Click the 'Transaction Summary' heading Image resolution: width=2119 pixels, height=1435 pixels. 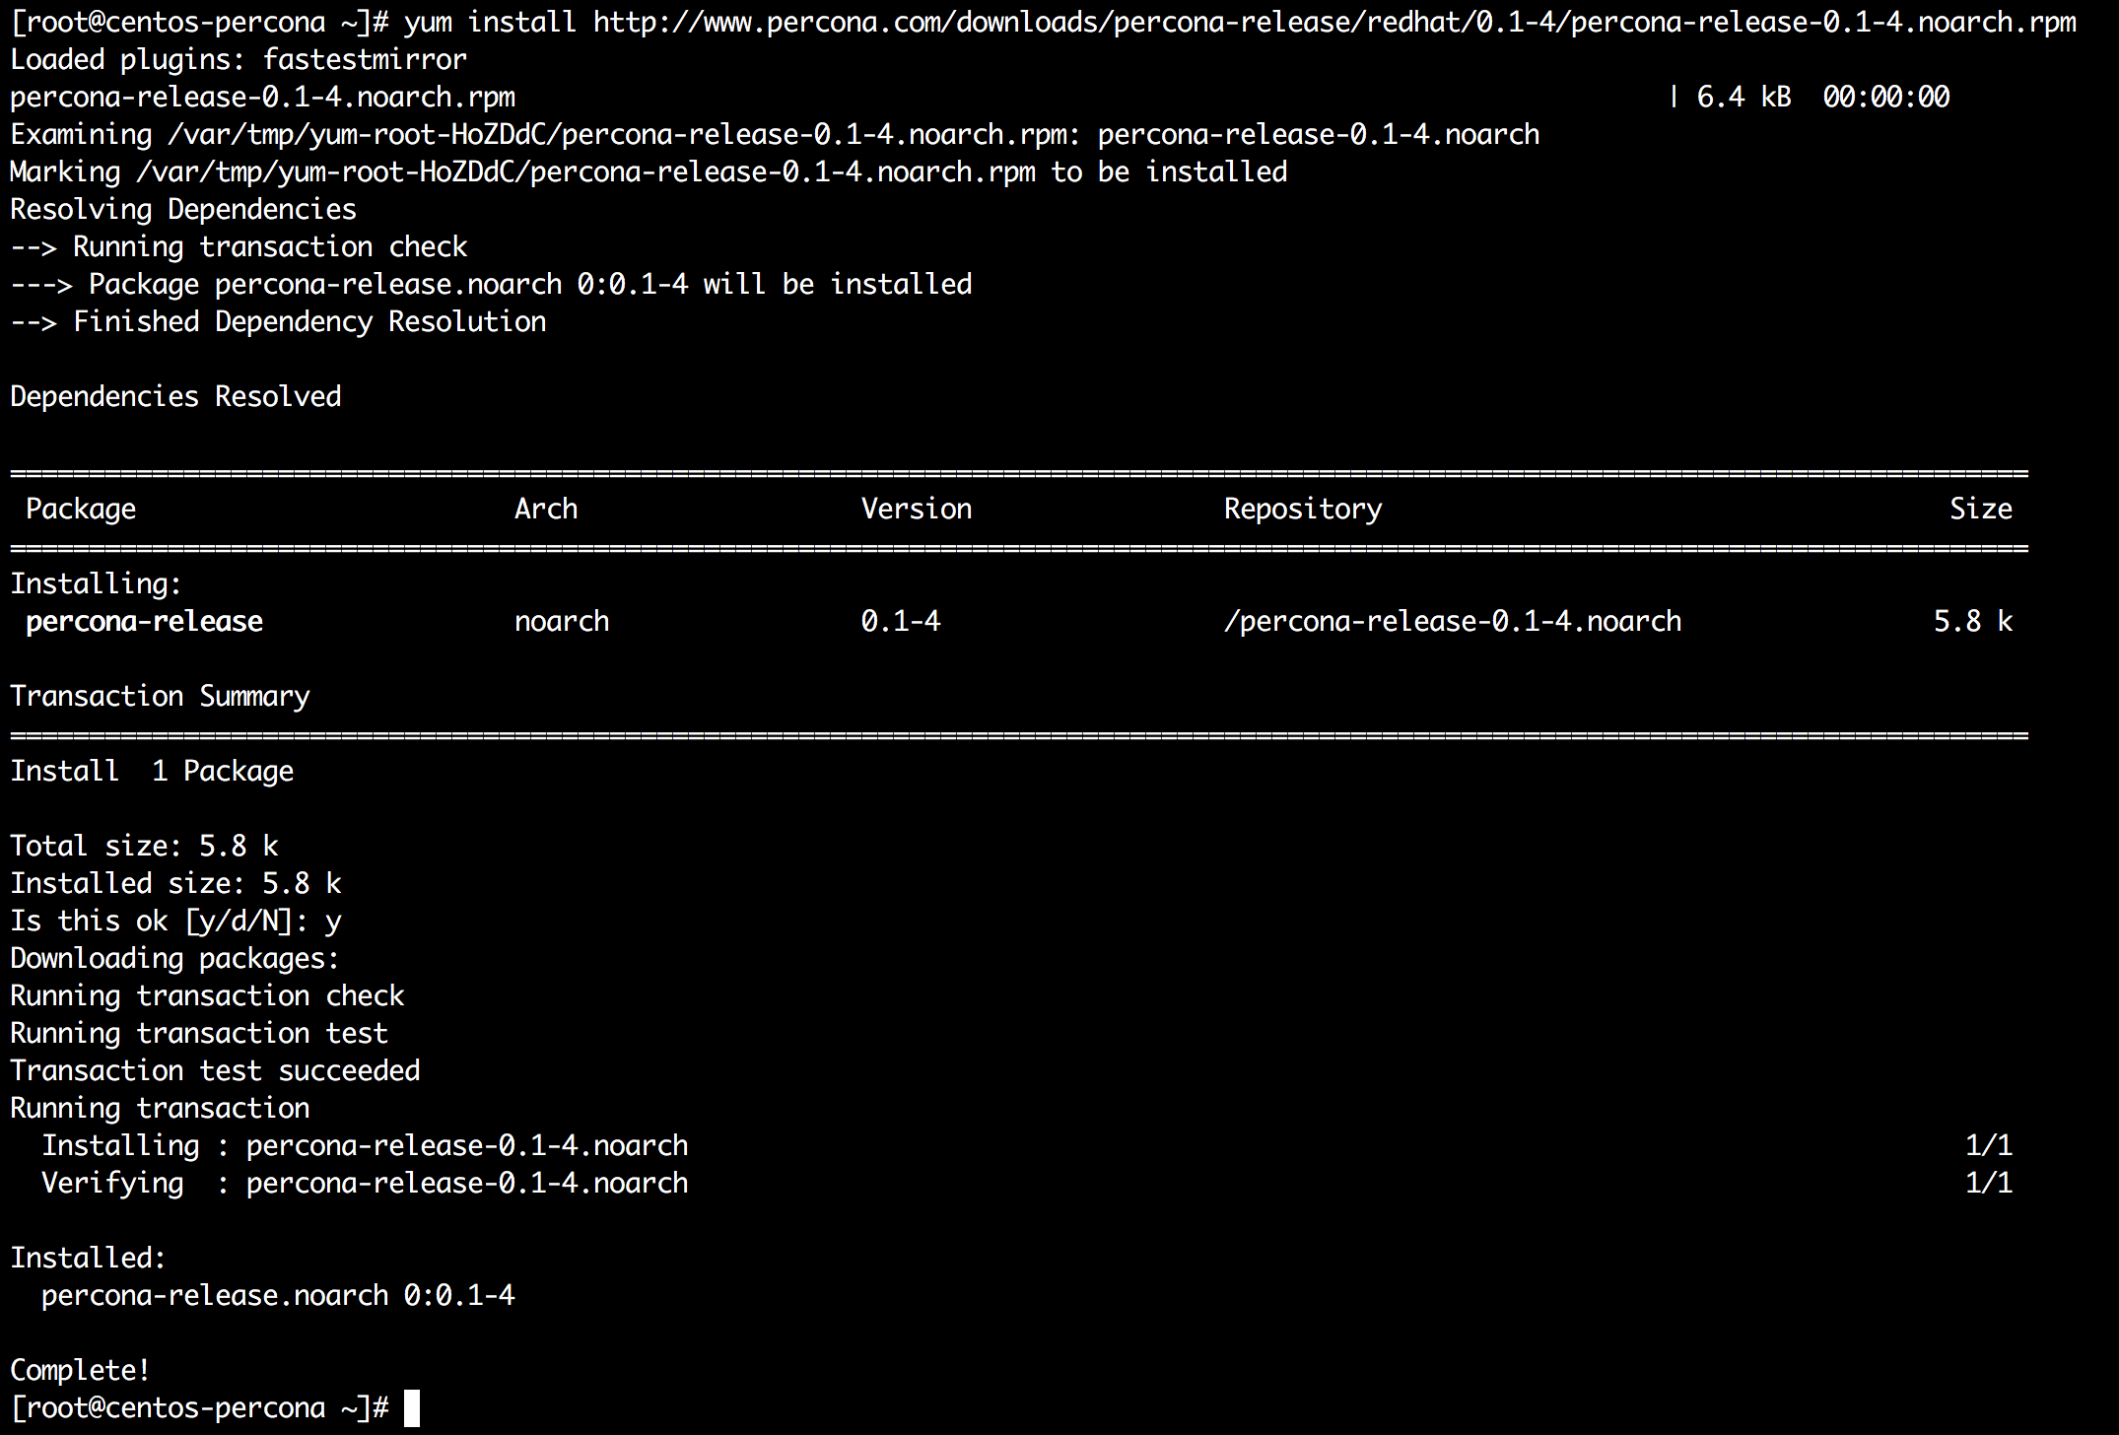(160, 696)
